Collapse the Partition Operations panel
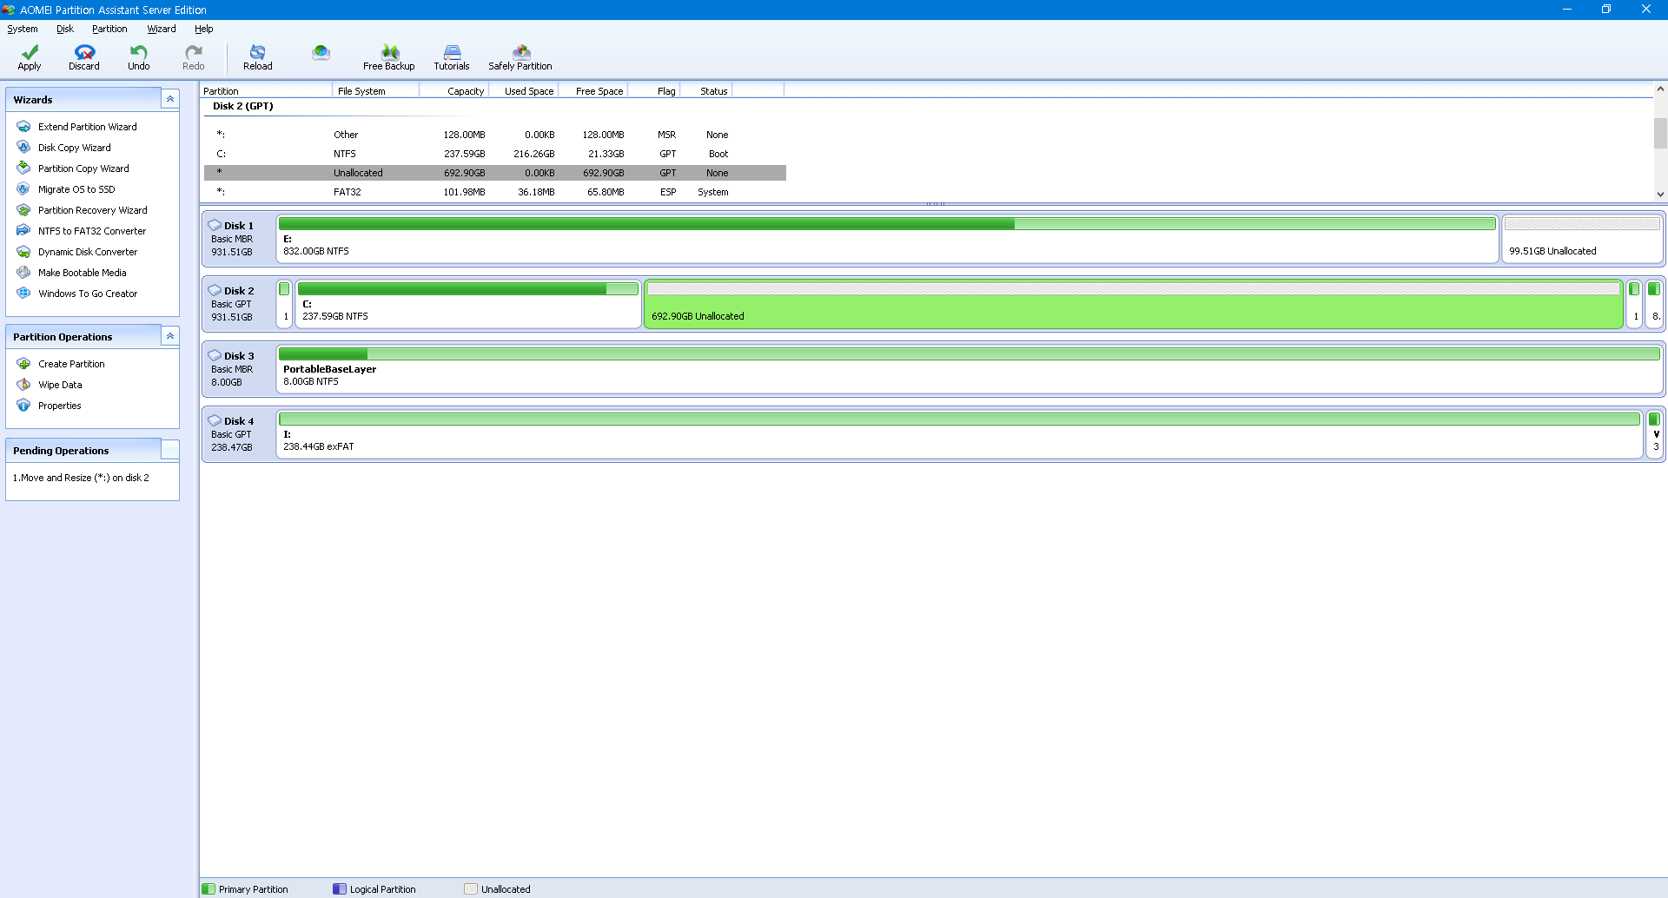The height and width of the screenshot is (898, 1668). [x=170, y=336]
